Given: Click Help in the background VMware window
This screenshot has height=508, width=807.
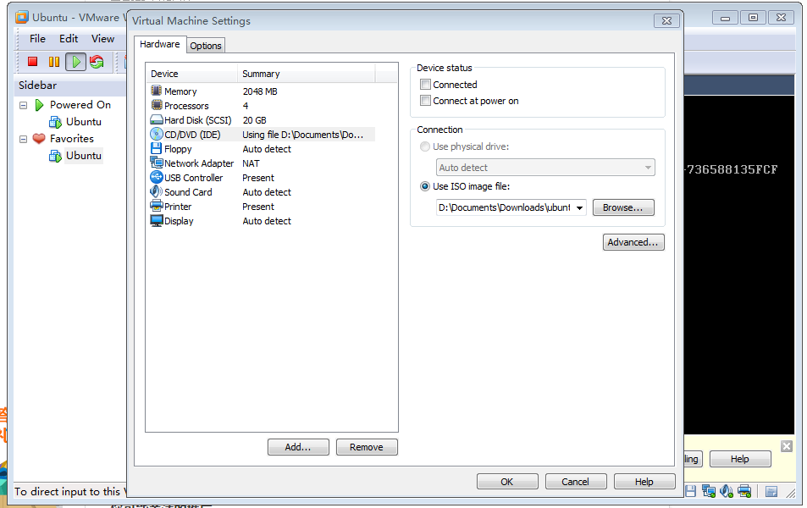Looking at the screenshot, I should coord(739,459).
